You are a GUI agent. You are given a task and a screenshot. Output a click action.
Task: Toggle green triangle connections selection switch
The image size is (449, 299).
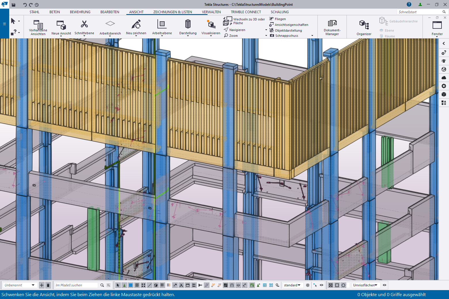point(124,285)
